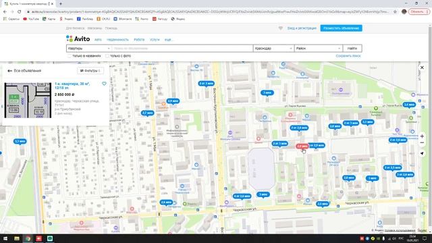Click the browser address bar
Image resolution: width=432 pixels, height=243 pixels.
click(x=209, y=11)
